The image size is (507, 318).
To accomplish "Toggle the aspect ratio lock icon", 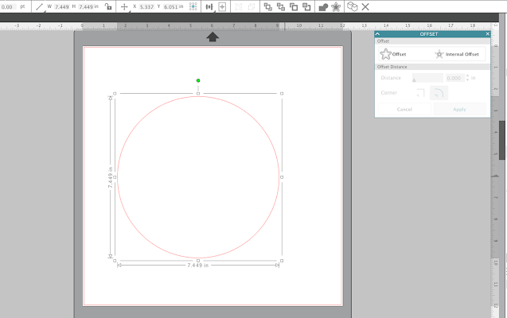I will coord(108,7).
